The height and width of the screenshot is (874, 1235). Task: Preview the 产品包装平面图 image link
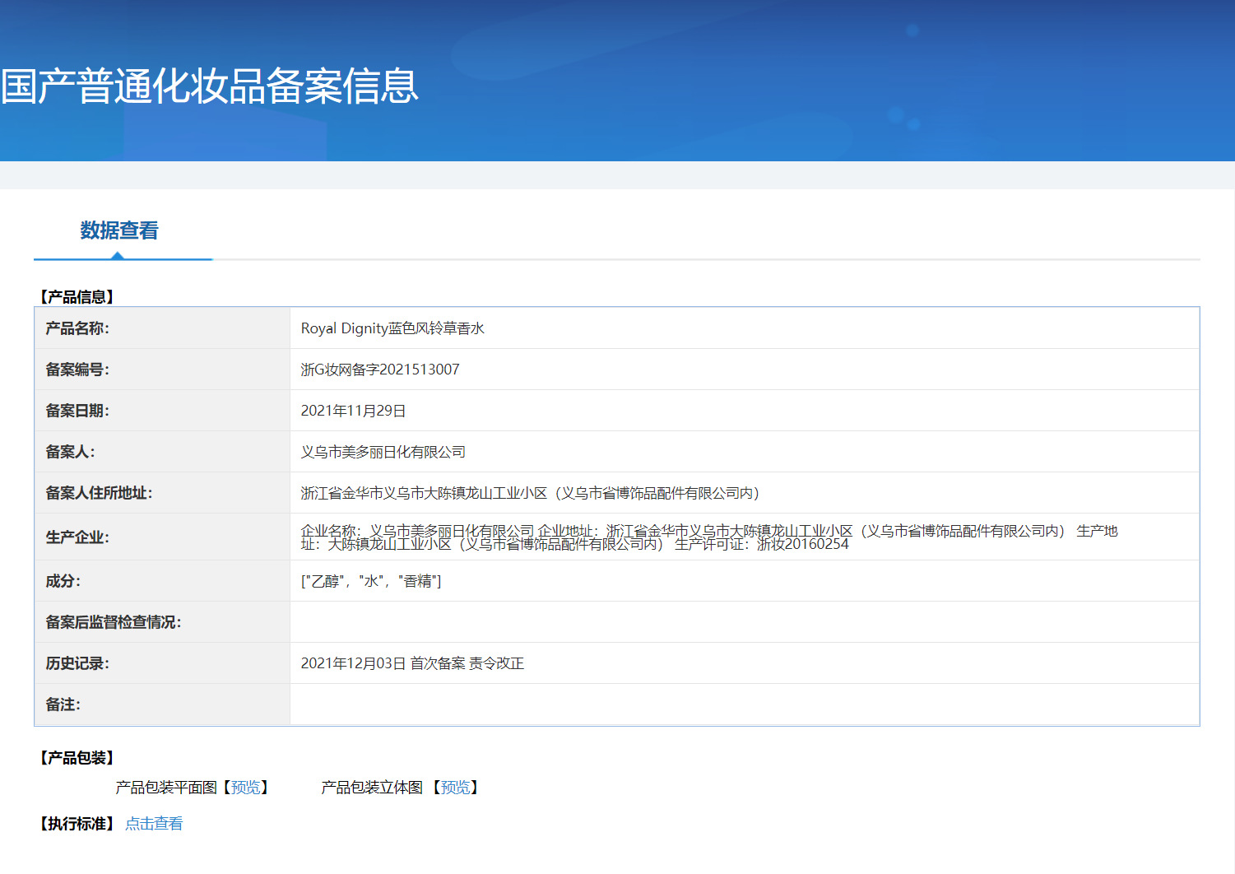(245, 788)
